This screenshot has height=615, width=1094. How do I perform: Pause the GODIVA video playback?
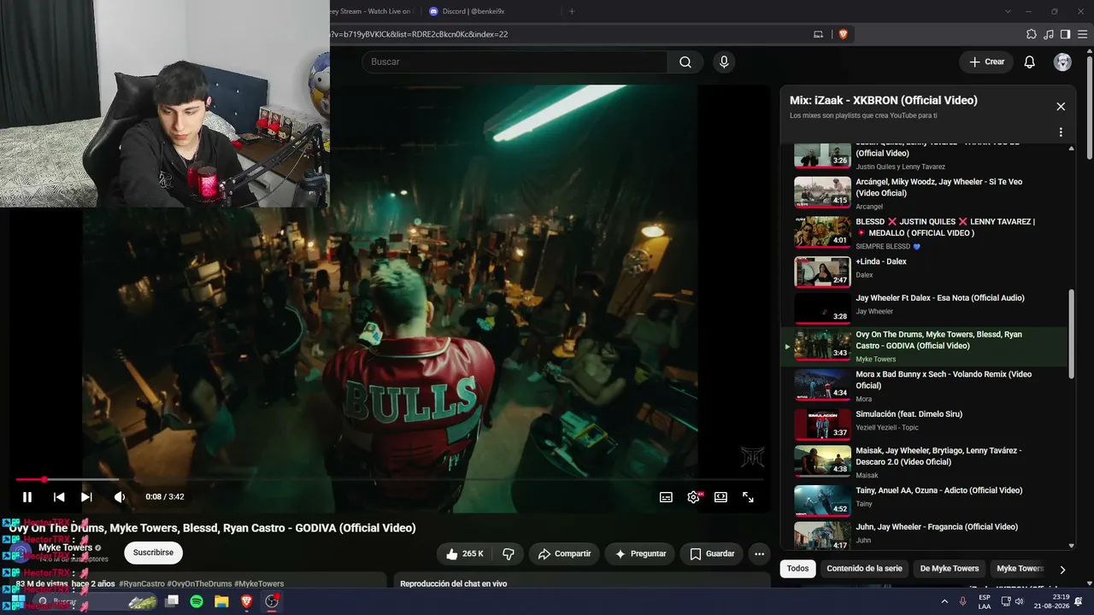tap(27, 497)
